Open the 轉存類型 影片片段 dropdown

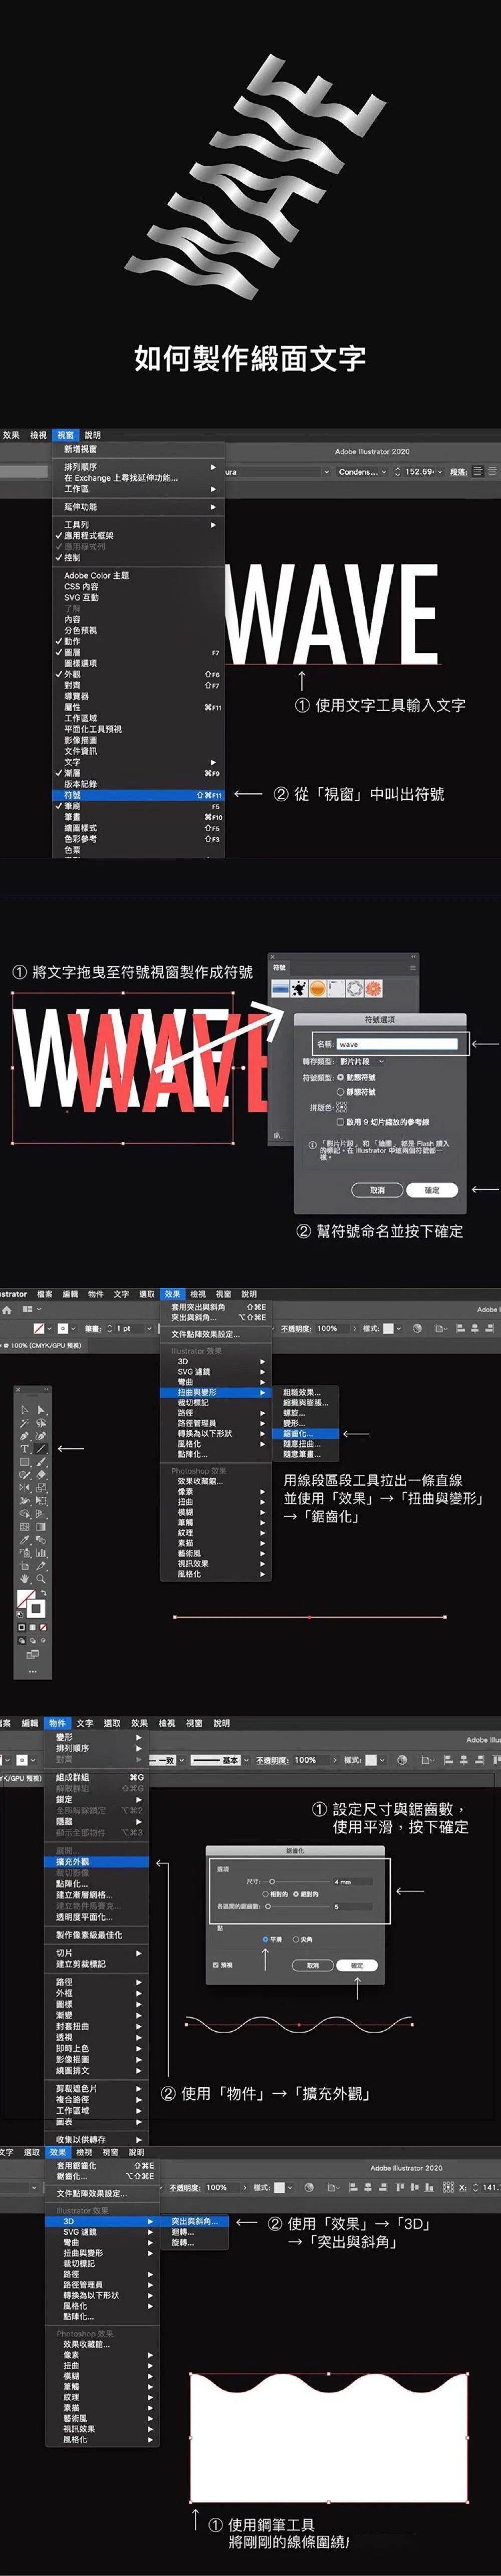click(360, 1061)
